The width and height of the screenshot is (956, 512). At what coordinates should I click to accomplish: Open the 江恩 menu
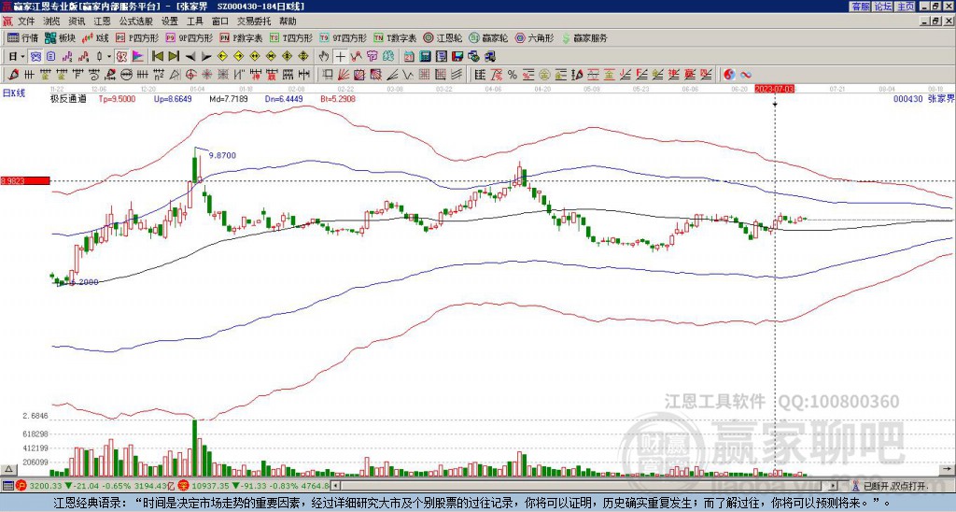pos(103,21)
